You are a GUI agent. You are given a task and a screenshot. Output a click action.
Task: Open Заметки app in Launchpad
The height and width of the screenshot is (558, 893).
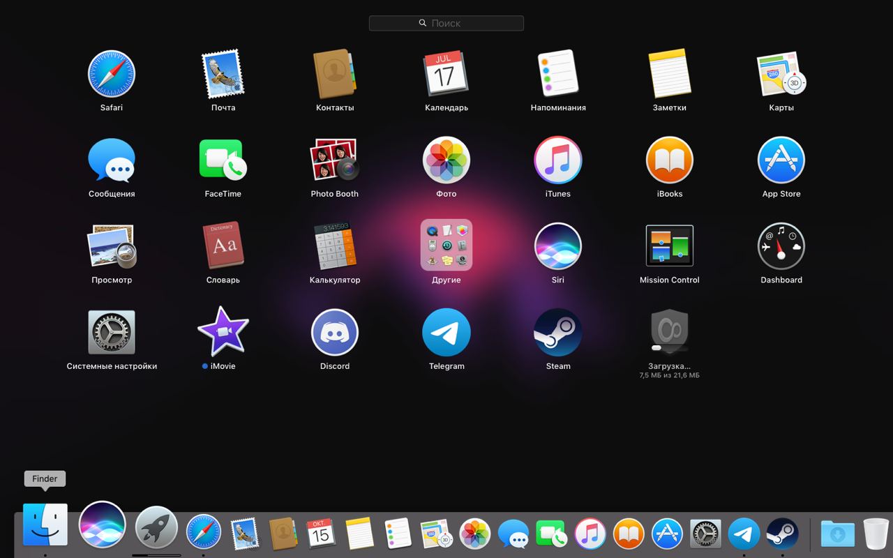coord(670,73)
